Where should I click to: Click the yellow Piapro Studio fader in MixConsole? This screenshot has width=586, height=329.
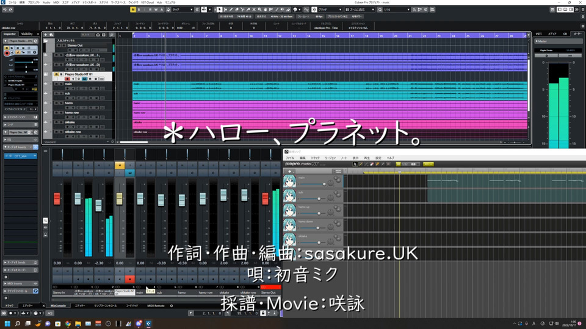point(119,199)
